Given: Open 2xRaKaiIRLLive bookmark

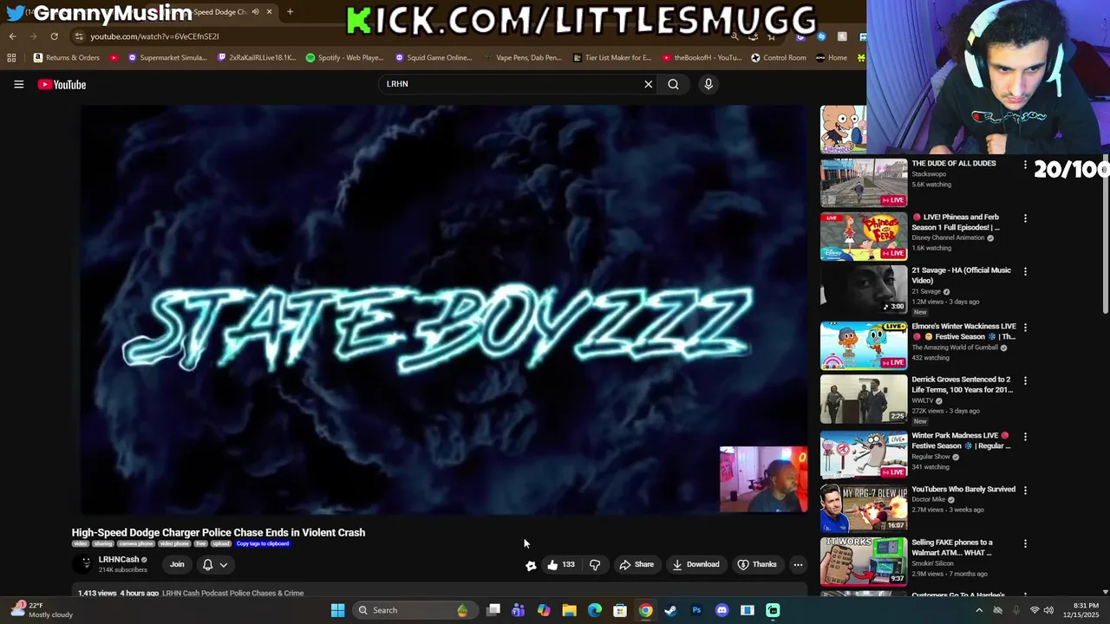Looking at the screenshot, I should click(x=258, y=58).
